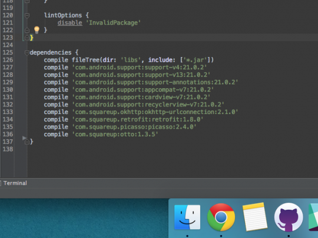Click the otto:1.3.5 dependency string
Screen dimensions: 318x238
coord(115,135)
